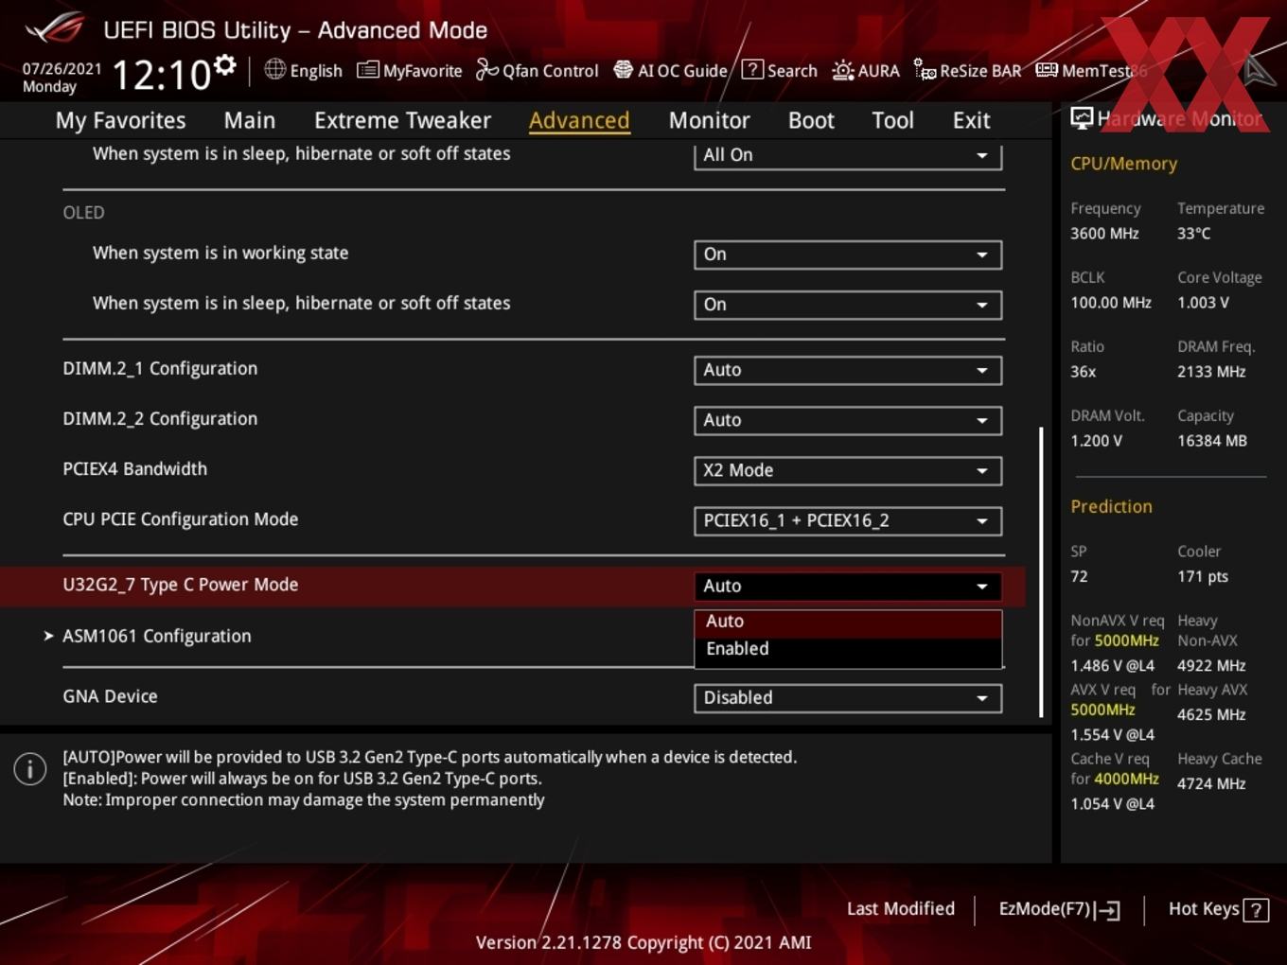Switch to Main tab
Image resolution: width=1287 pixels, height=965 pixels.
click(250, 120)
